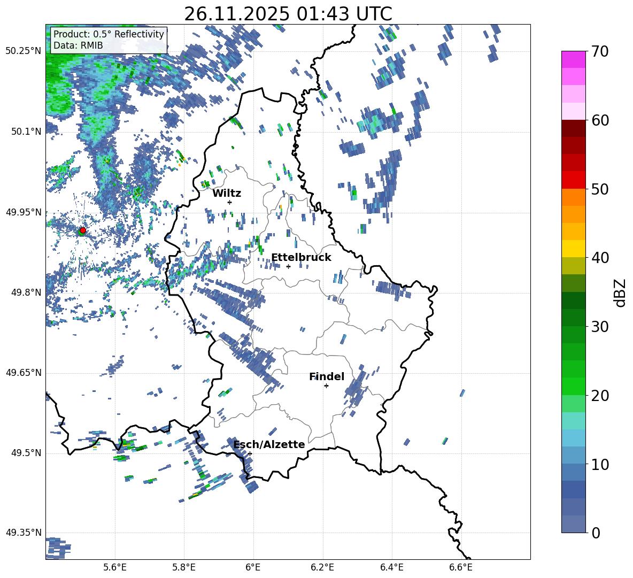Click the 6.4°E longitude tick label

pyautogui.click(x=391, y=567)
